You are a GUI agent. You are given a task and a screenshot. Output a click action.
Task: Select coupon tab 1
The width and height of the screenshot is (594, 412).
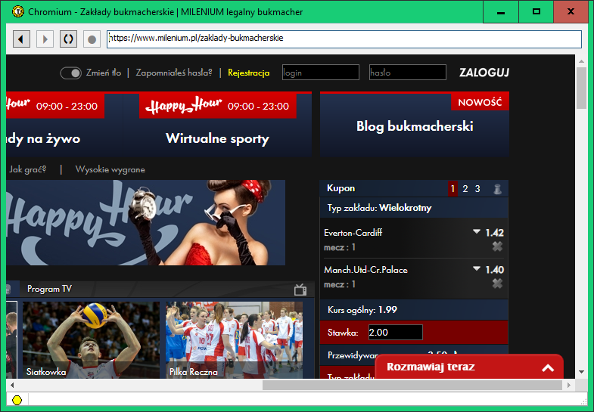(x=452, y=188)
